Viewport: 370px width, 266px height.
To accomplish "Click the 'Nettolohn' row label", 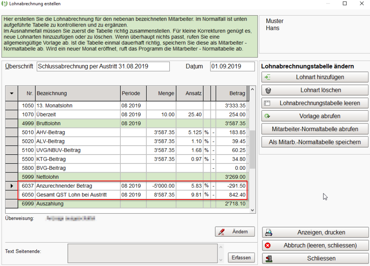I will pyautogui.click(x=47, y=177).
